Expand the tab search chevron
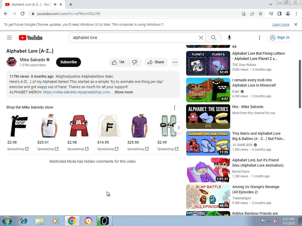The image size is (302, 226). pyautogui.click(x=271, y=4)
